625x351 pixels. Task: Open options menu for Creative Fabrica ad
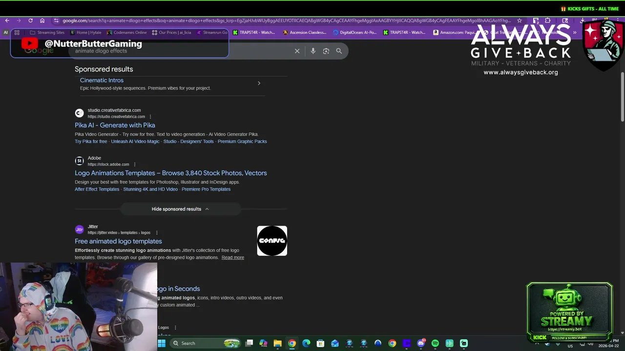click(150, 117)
